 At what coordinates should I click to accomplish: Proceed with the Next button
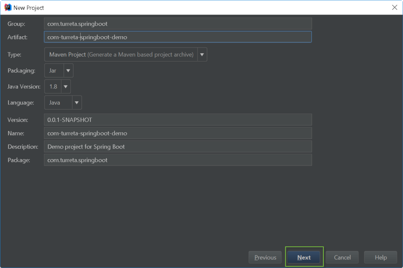point(304,257)
